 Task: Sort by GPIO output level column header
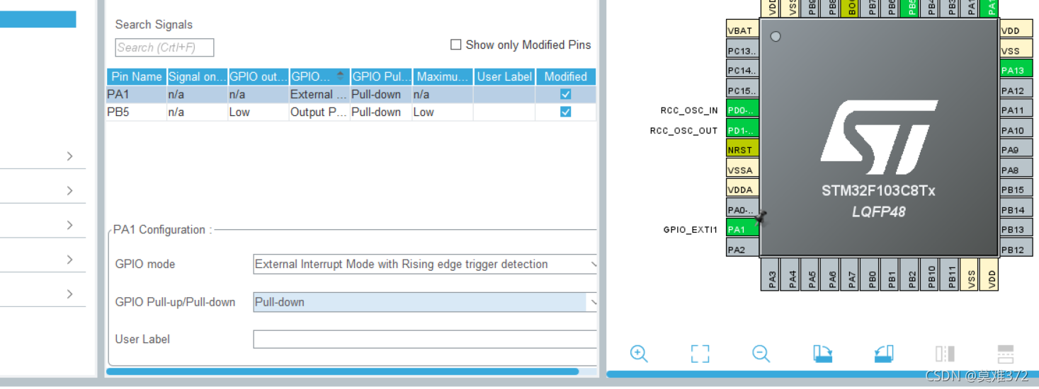259,76
